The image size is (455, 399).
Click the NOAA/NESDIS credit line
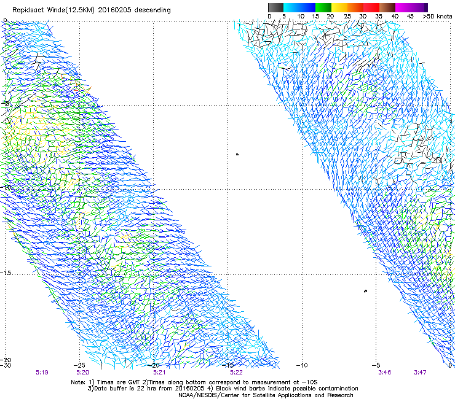point(266,395)
